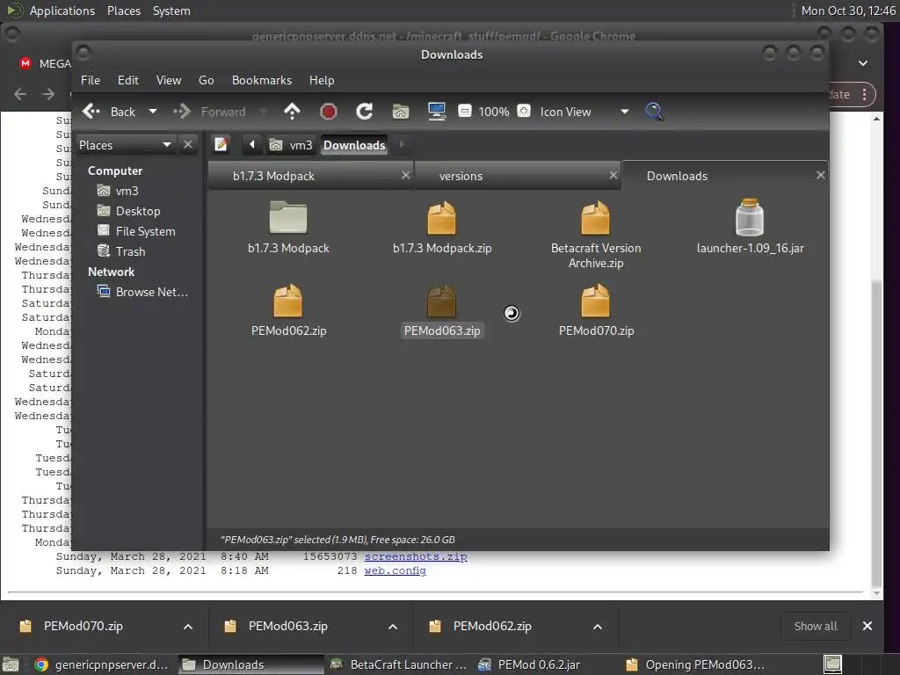Viewport: 900px width, 675px height.
Task: Stop loading with the red stop icon
Action: coord(329,112)
